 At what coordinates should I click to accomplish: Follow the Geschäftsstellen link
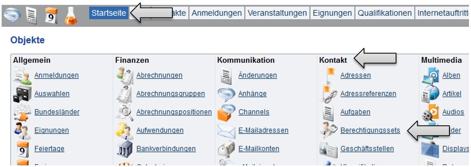367,149
